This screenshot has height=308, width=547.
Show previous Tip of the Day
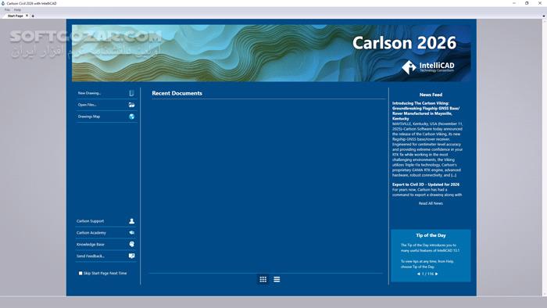pyautogui.click(x=418, y=274)
